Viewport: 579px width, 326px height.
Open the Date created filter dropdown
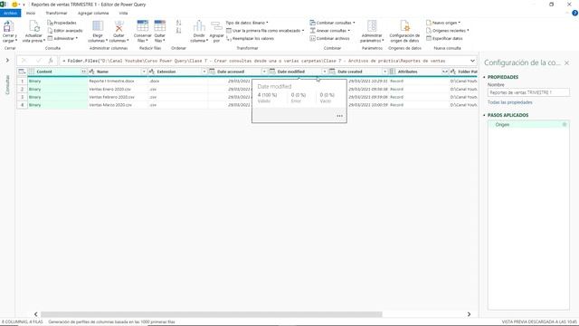[x=384, y=72]
